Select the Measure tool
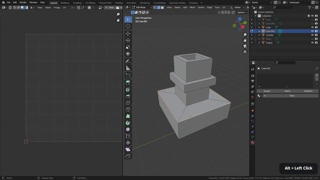 pyautogui.click(x=128, y=68)
